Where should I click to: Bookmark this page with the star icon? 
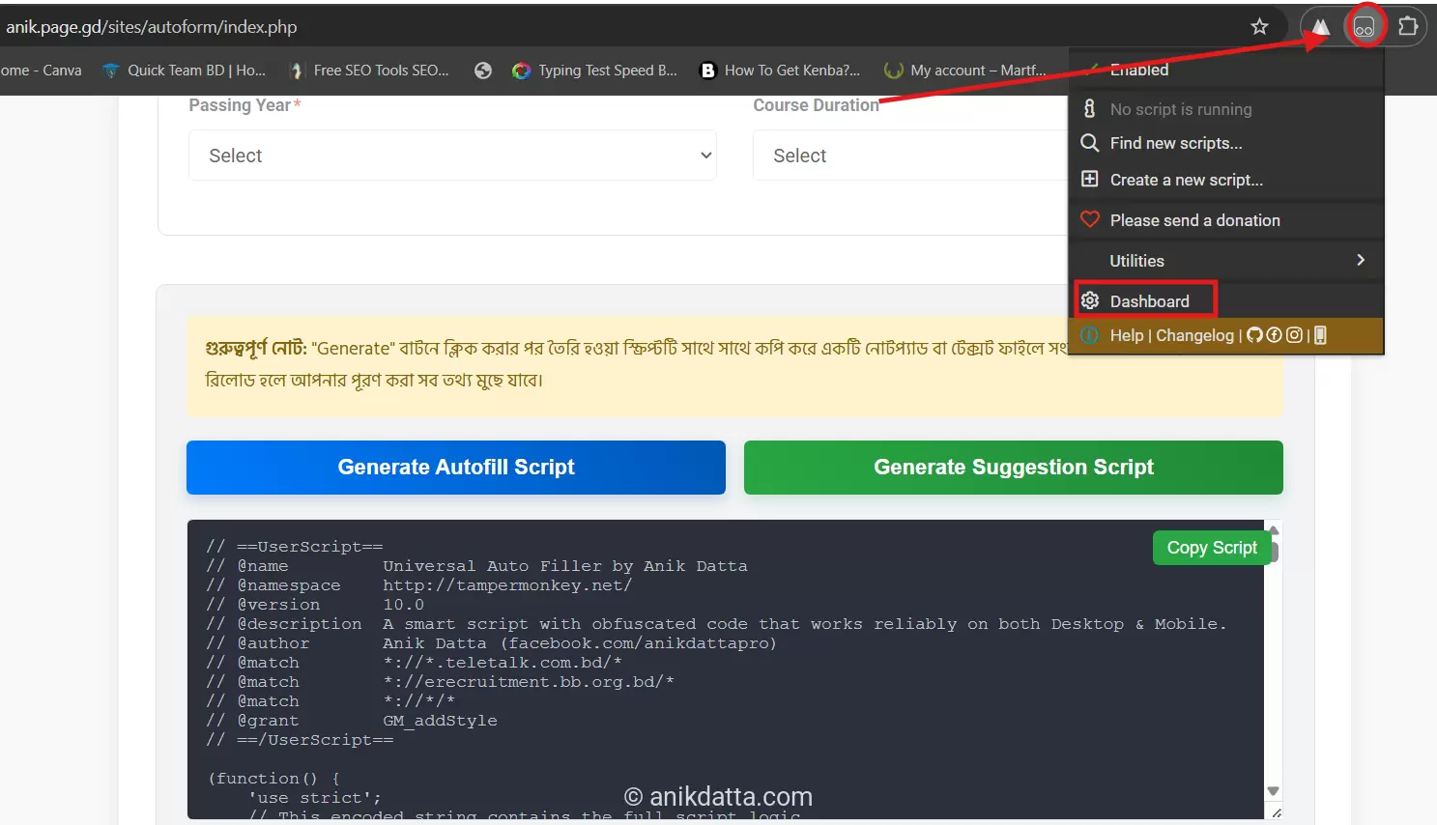click(1259, 27)
